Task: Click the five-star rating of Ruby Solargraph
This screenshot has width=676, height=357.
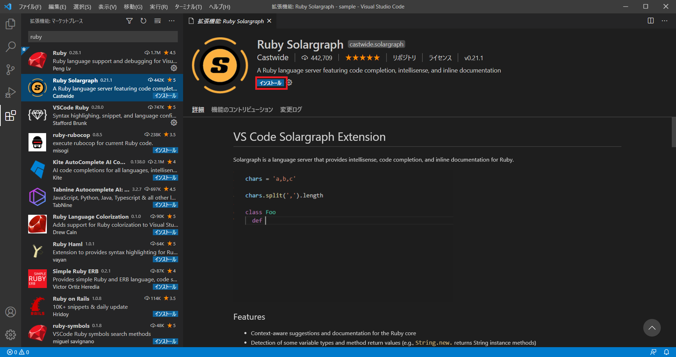Action: pos(362,58)
